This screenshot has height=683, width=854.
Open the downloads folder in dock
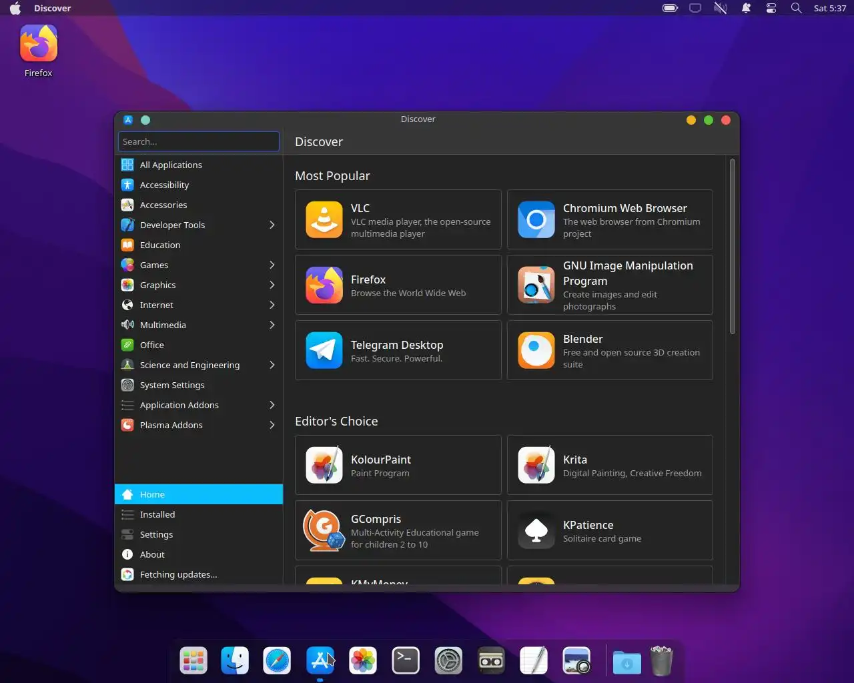point(626,662)
